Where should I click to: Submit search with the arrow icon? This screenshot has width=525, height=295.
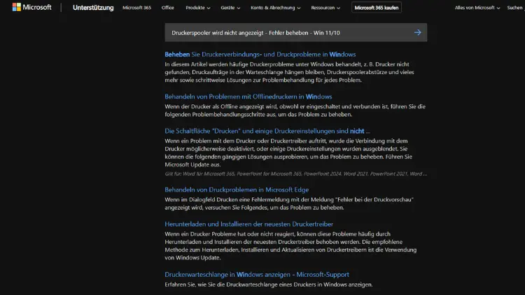pos(417,32)
